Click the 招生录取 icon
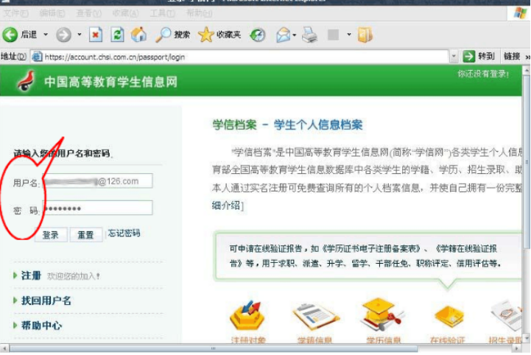 507,315
